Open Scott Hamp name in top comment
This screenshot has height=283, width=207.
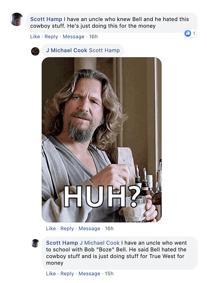pos(46,19)
